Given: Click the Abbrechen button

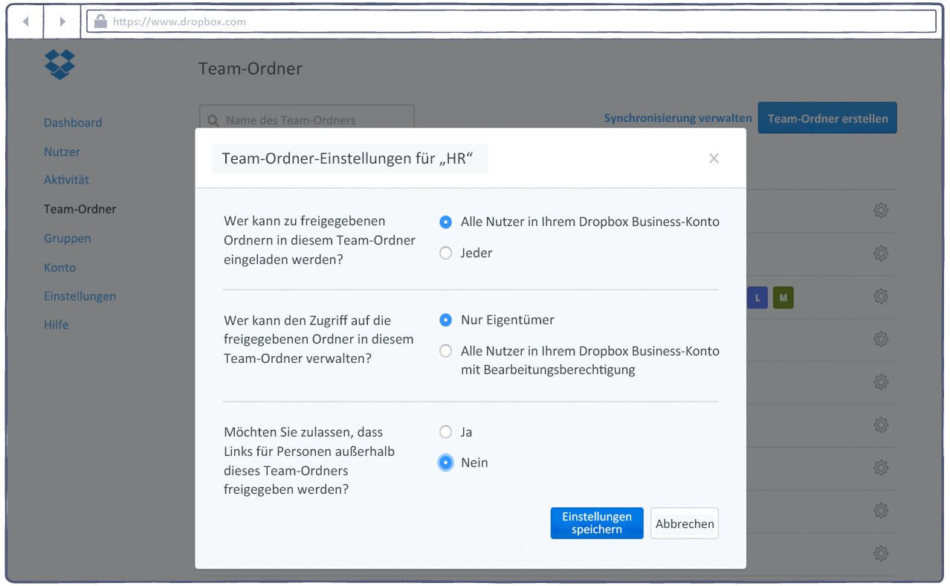Looking at the screenshot, I should (x=685, y=524).
